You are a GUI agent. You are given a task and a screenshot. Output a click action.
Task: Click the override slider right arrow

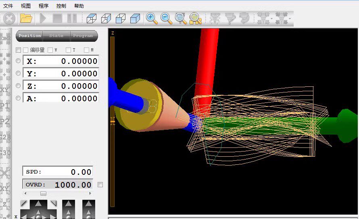point(90,193)
